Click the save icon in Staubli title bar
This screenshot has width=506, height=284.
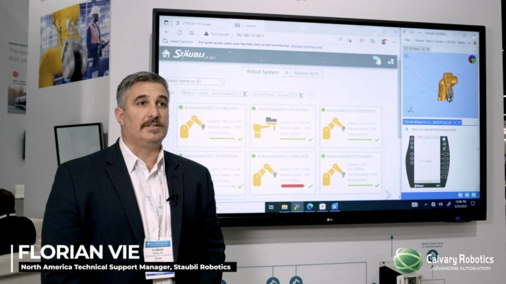tap(412, 32)
